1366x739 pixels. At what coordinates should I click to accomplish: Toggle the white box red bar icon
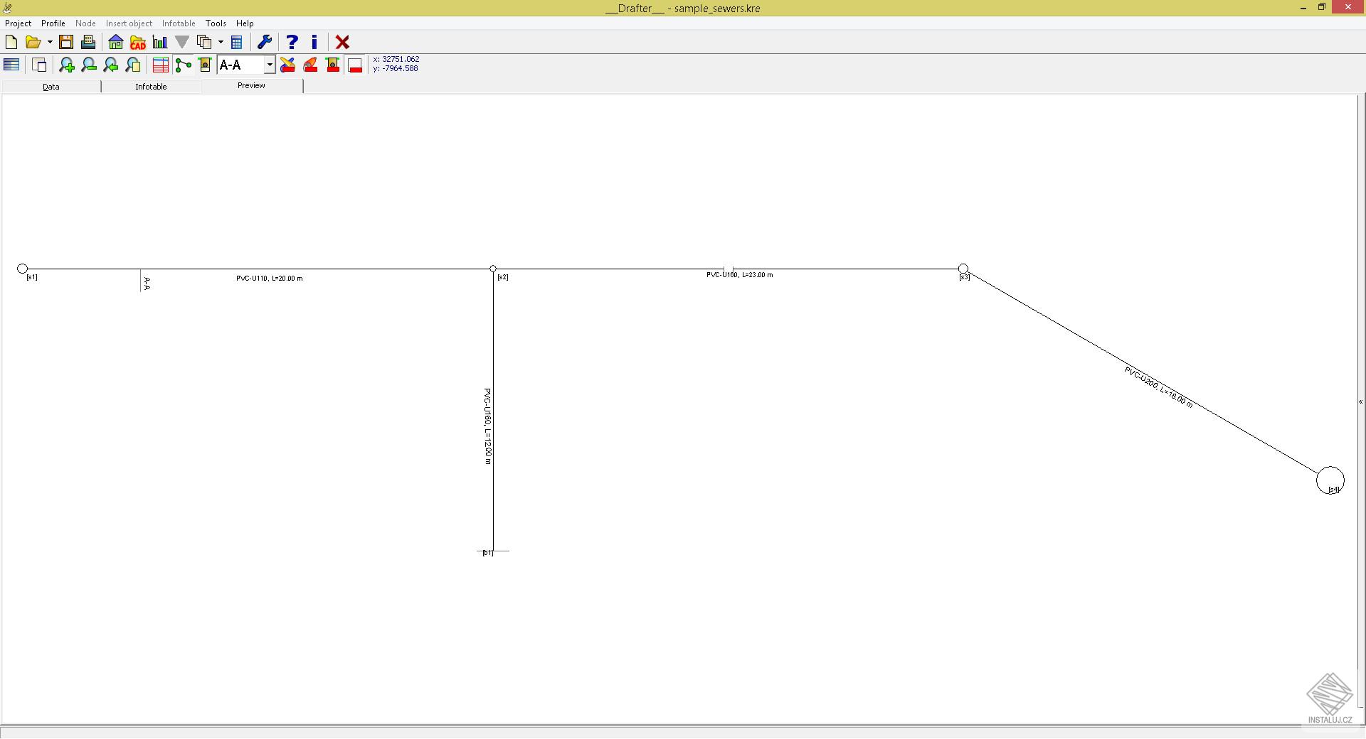pos(355,65)
